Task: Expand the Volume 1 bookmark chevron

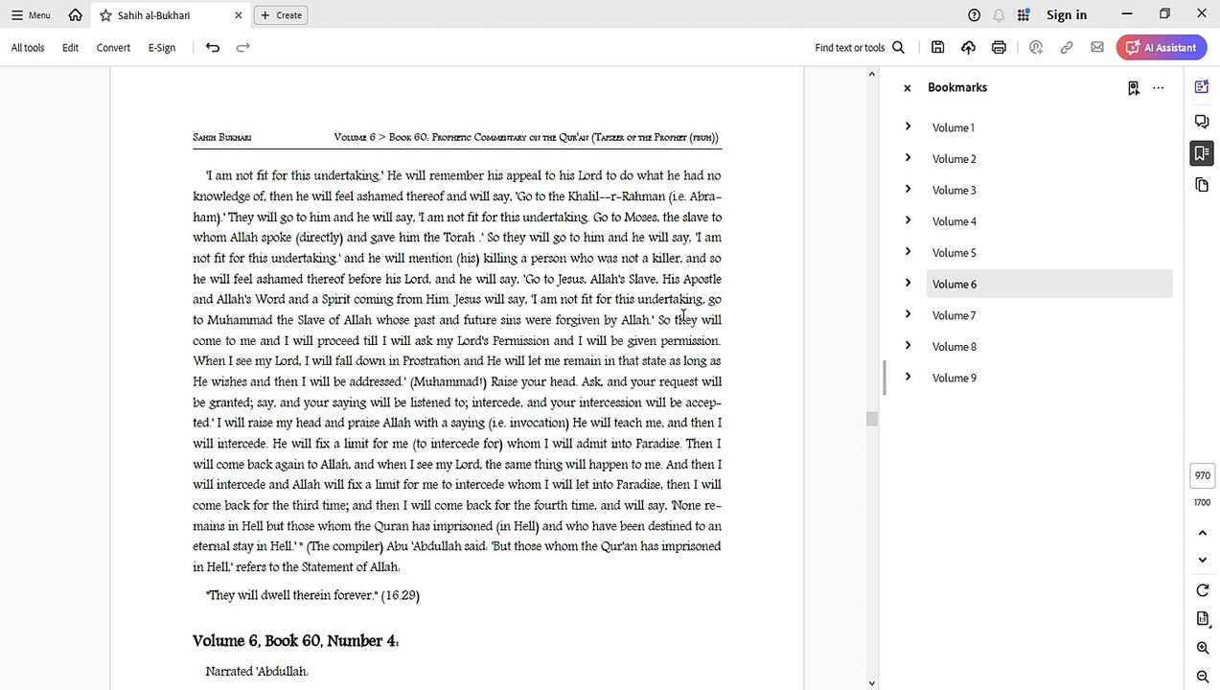Action: pos(908,126)
